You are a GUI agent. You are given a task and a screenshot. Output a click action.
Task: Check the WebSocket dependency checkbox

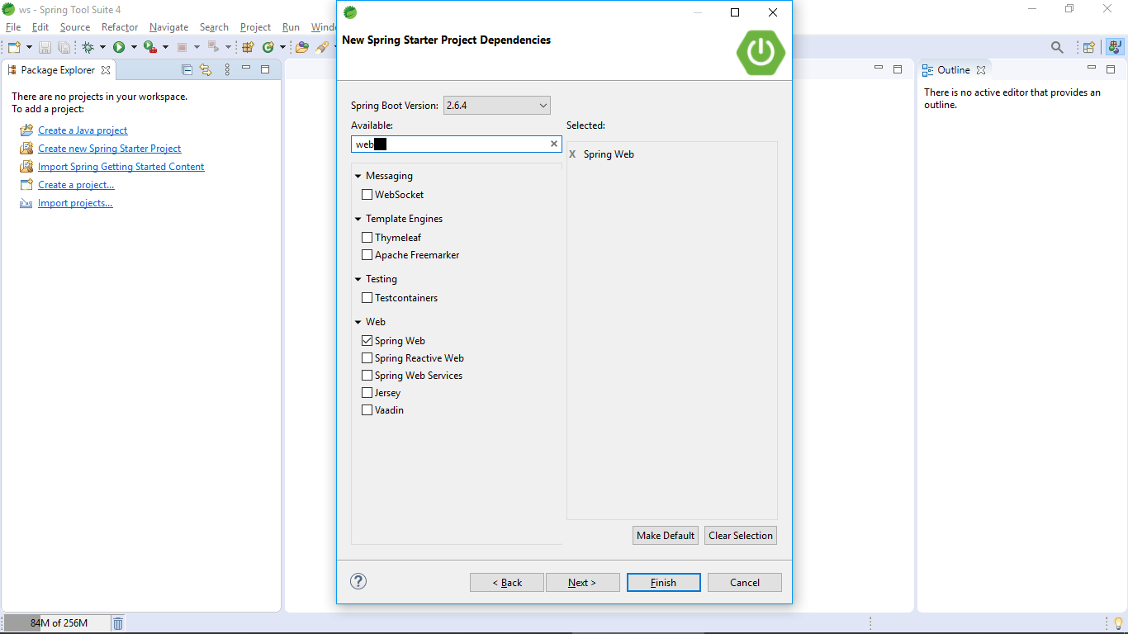coord(367,194)
